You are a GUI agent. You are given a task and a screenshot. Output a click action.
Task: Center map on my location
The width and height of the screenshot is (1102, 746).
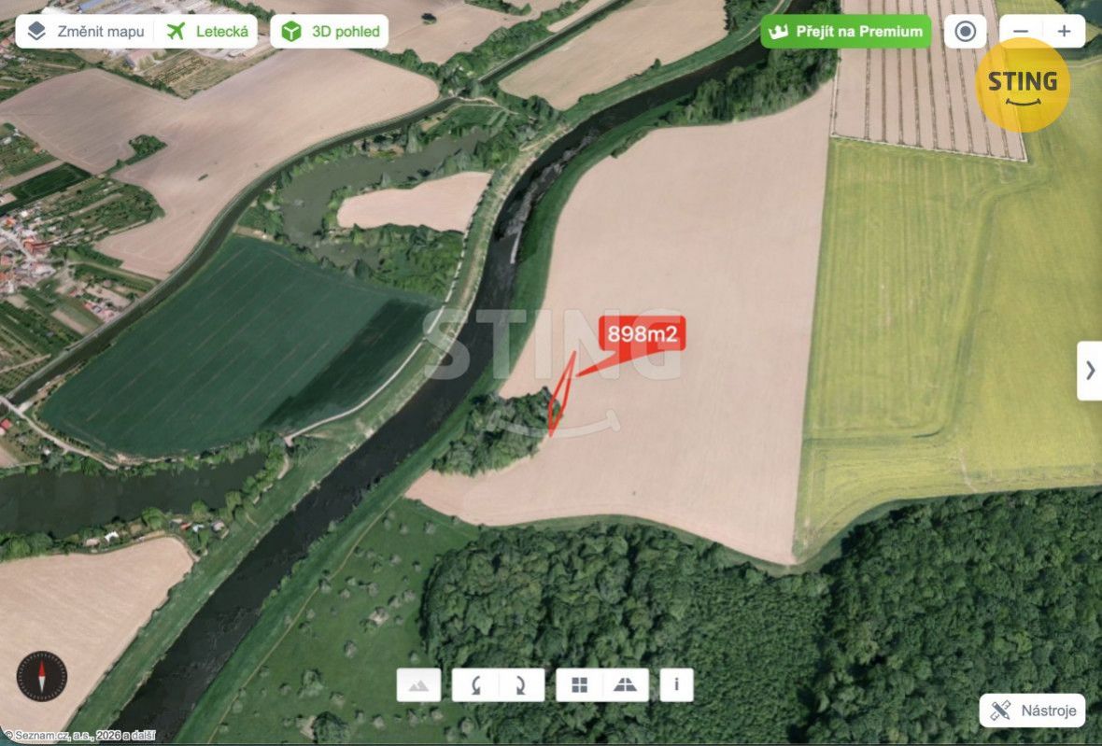[966, 32]
